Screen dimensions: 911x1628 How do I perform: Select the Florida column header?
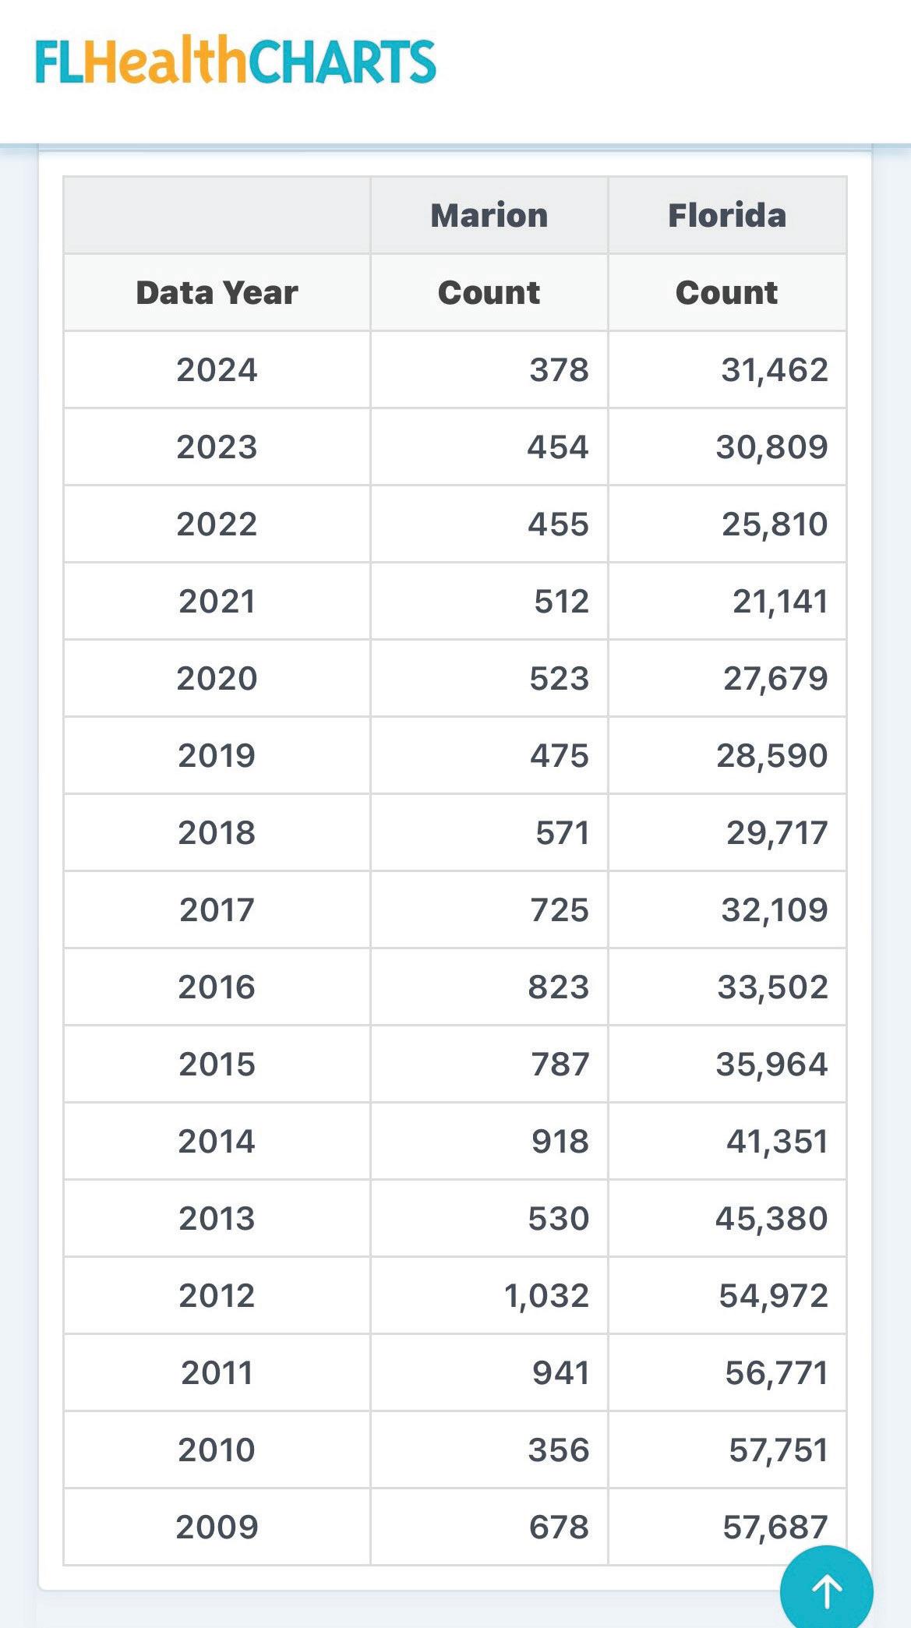727,215
